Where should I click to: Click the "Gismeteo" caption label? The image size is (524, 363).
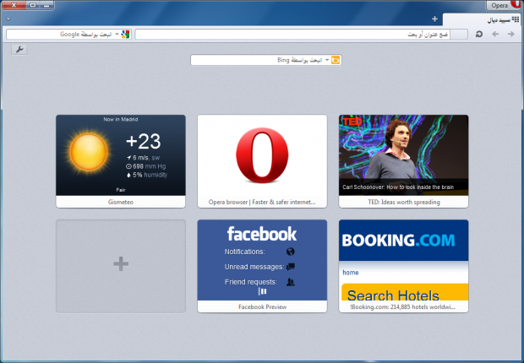click(121, 202)
